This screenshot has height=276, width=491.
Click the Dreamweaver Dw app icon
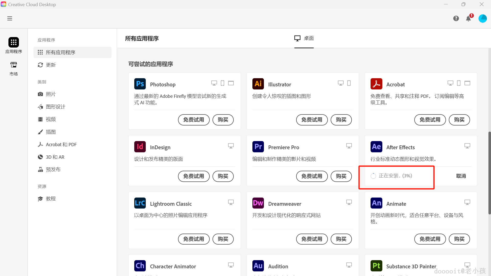[258, 203]
